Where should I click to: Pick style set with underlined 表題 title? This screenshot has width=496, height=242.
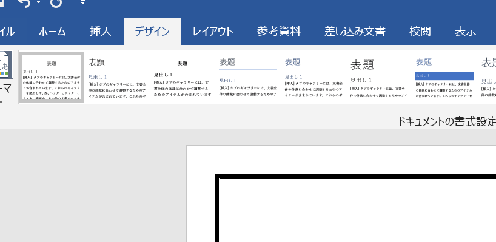point(248,77)
